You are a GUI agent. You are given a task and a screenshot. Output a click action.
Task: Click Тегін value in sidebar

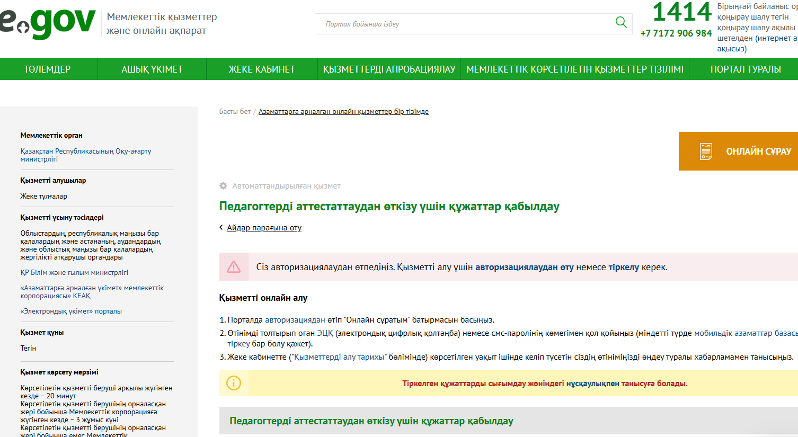tap(28, 348)
